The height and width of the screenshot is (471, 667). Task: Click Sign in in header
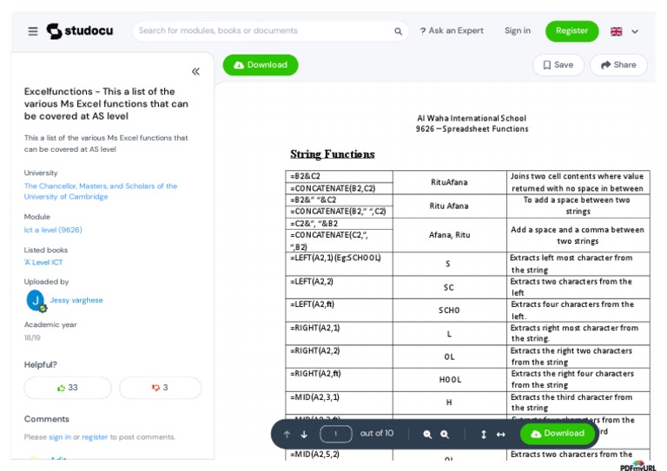click(518, 31)
